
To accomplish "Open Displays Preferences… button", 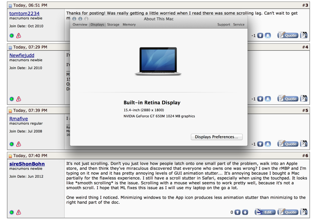I will pyautogui.click(x=217, y=137).
